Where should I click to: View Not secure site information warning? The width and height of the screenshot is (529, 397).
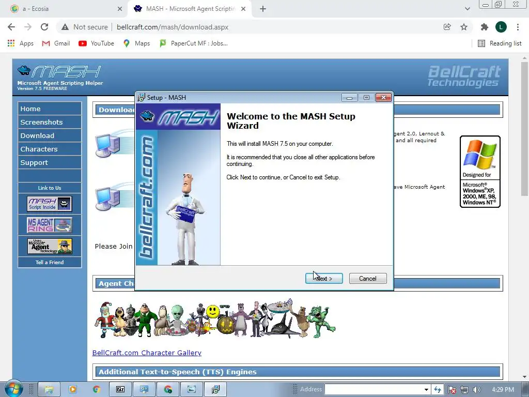tap(84, 27)
